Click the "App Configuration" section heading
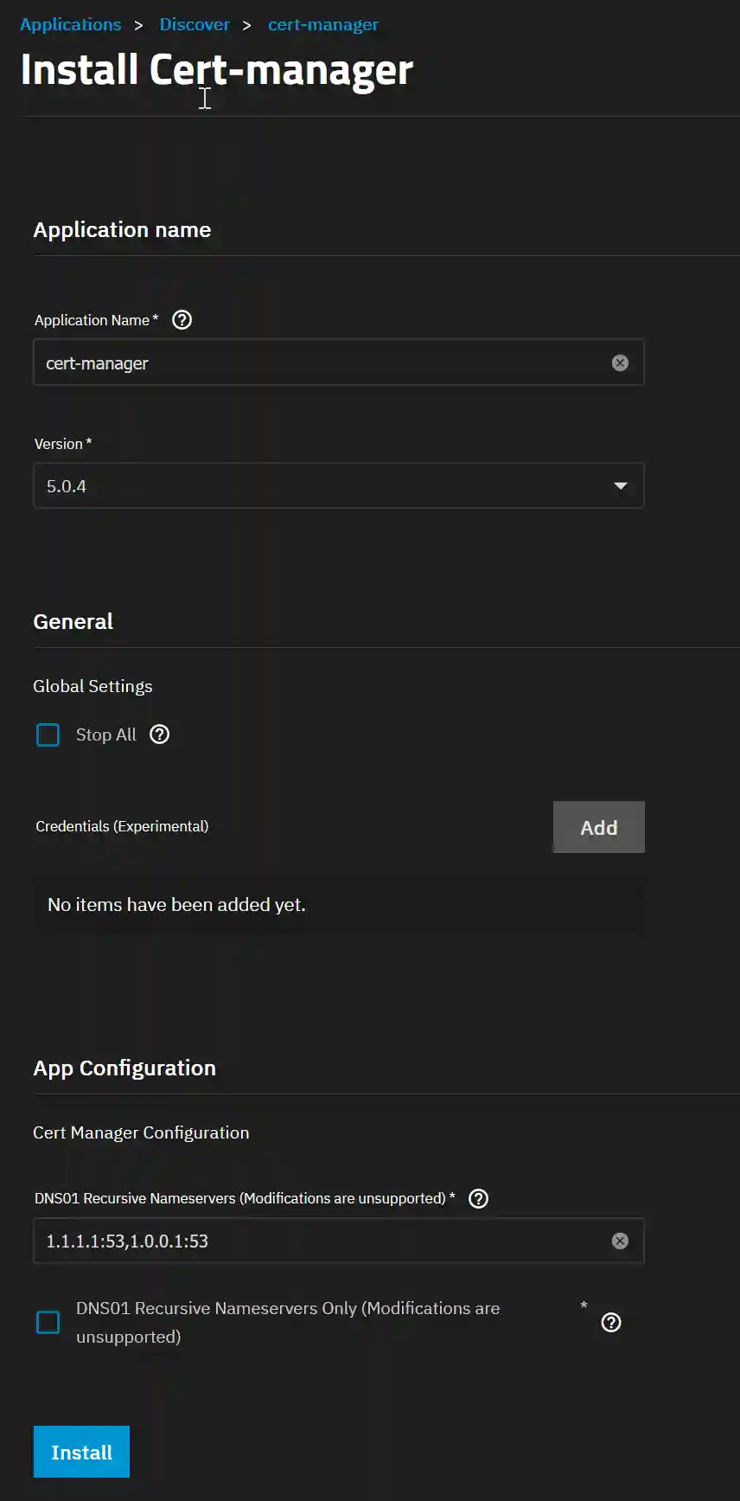Image resolution: width=740 pixels, height=1501 pixels. [x=124, y=1068]
